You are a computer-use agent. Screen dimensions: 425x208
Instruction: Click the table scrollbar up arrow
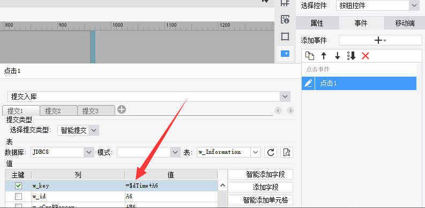[x=222, y=185]
